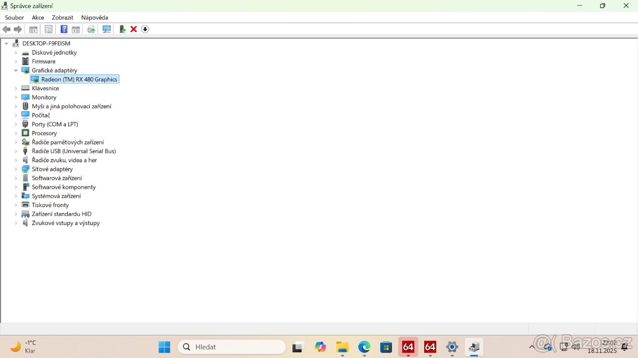The width and height of the screenshot is (638, 358).
Task: Click the show/hide console tree icon
Action: point(33,29)
